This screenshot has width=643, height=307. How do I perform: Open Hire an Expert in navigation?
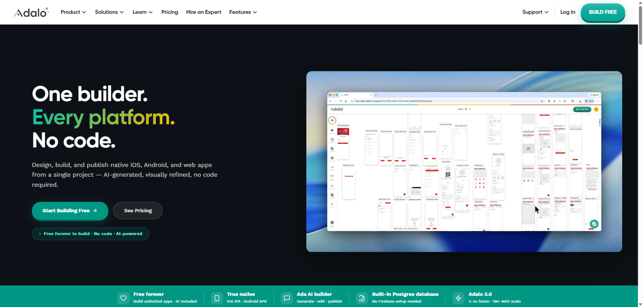click(203, 12)
